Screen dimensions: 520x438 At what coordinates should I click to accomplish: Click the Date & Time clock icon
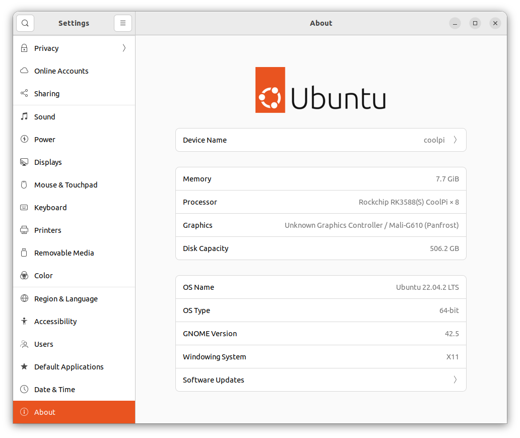click(24, 389)
